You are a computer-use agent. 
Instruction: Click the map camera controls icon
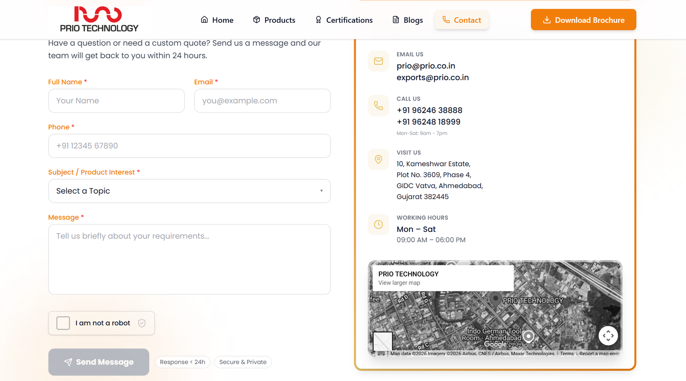coord(608,336)
